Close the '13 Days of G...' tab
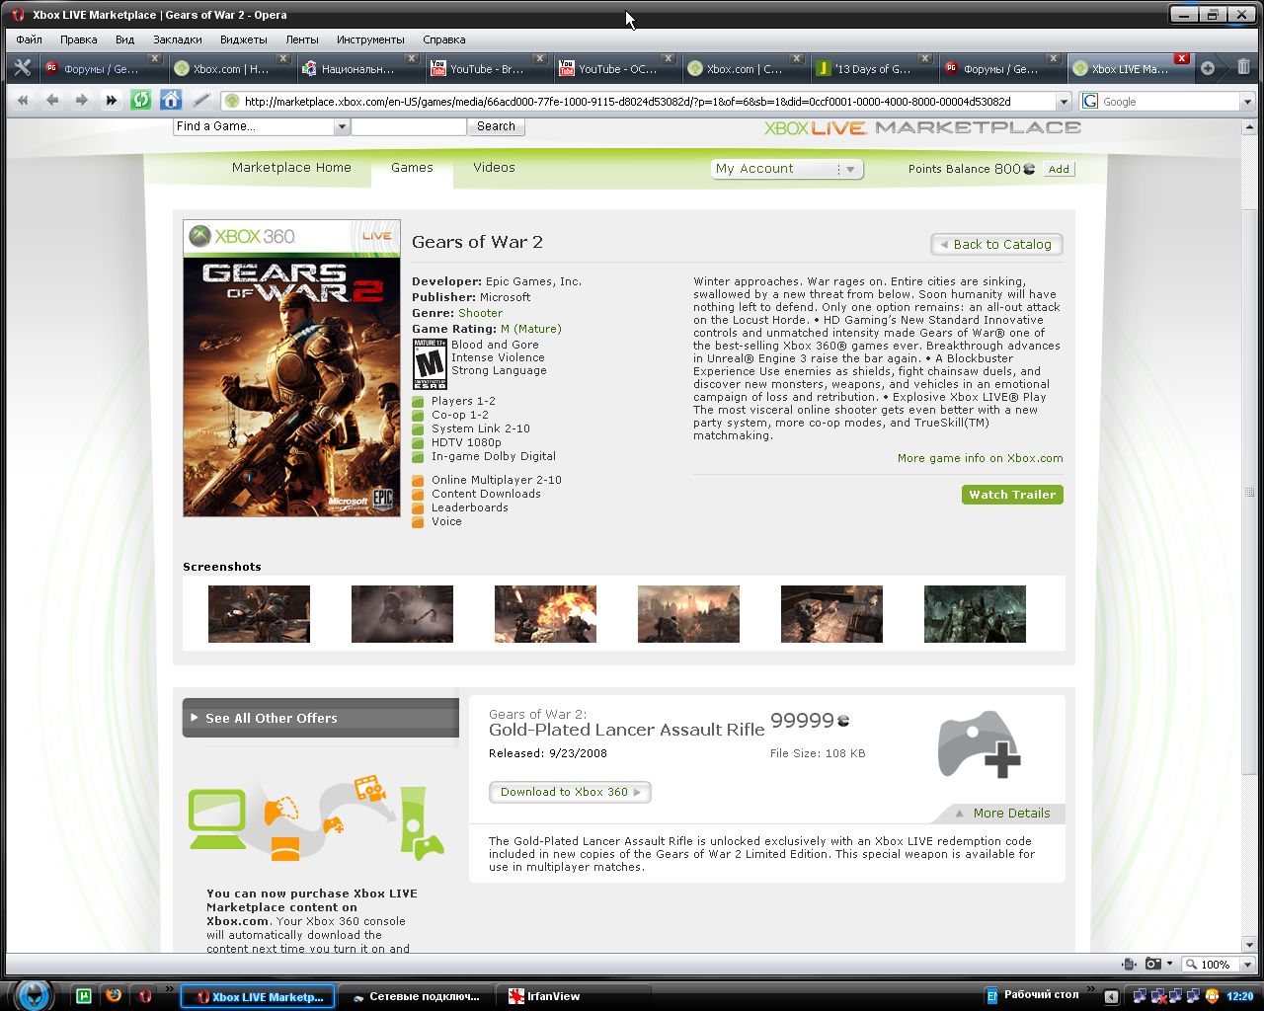 [924, 58]
